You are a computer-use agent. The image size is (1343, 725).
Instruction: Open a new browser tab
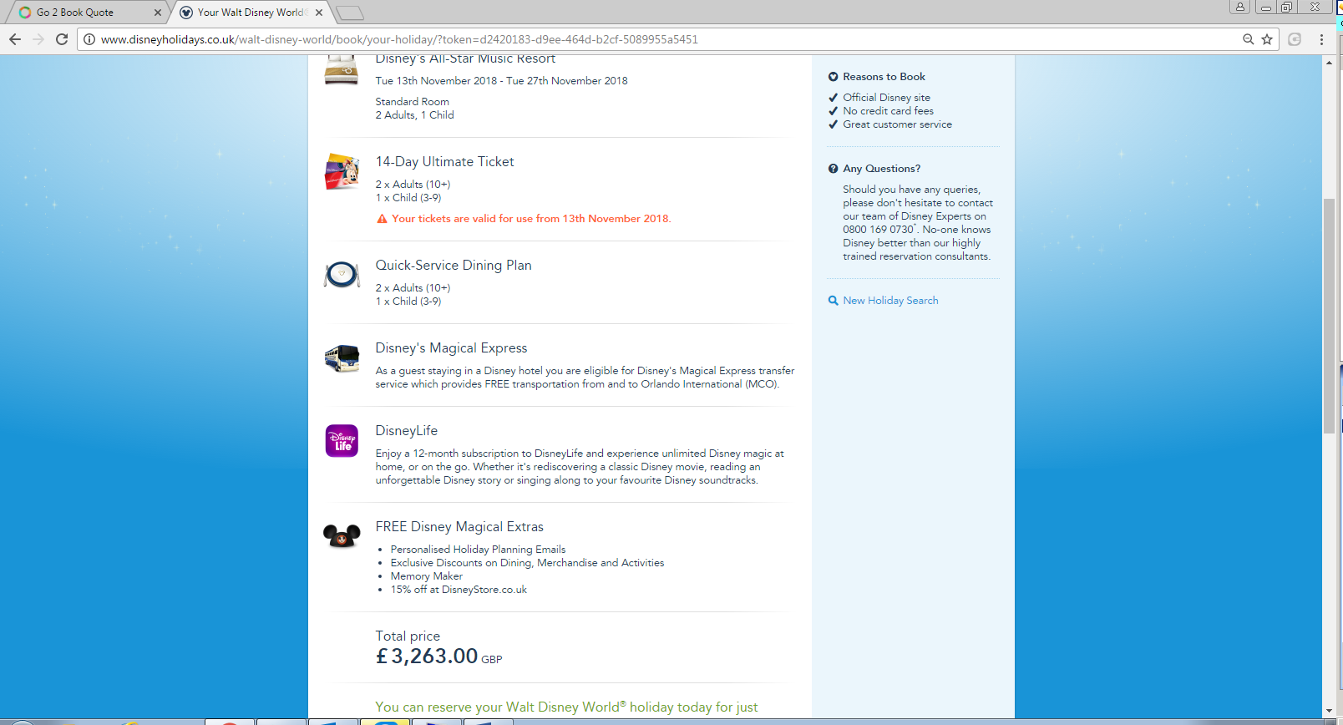[x=350, y=13]
